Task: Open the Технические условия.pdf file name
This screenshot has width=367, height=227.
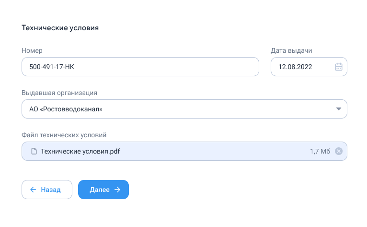Action: coord(80,151)
